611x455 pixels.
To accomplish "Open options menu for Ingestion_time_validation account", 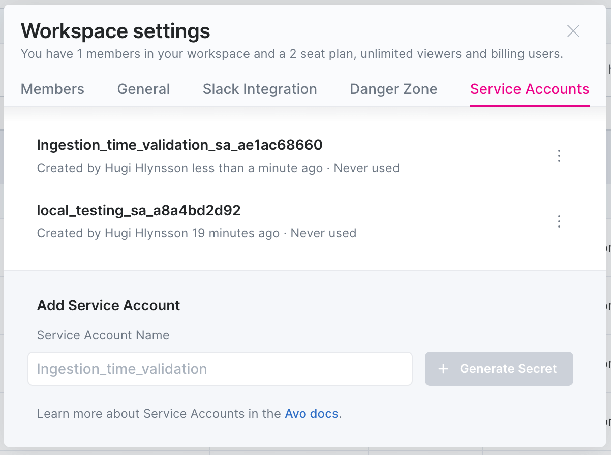I will click(559, 156).
